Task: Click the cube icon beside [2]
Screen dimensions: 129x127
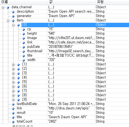Action: 18,69
